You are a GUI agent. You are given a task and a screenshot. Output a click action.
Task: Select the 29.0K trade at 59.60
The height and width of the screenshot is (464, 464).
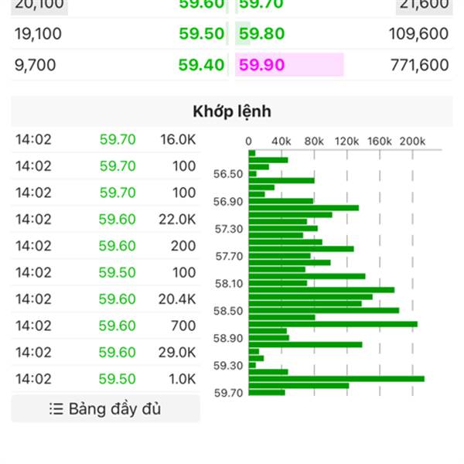point(105,353)
